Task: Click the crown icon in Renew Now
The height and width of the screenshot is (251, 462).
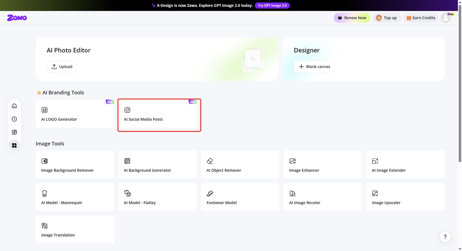Action: coord(340,18)
